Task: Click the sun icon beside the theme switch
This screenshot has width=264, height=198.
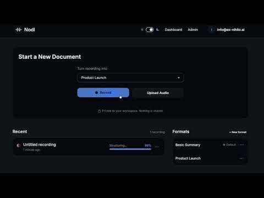Action: point(142,30)
